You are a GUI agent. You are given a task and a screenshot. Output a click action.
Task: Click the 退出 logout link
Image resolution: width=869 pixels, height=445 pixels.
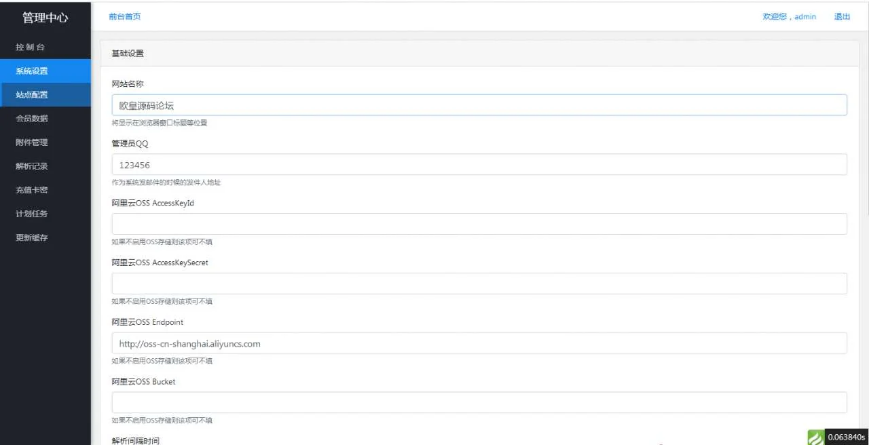pos(842,16)
